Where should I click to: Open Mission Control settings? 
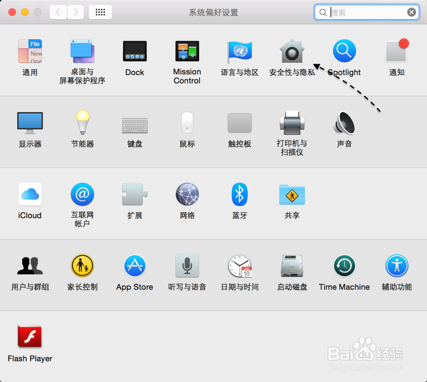pyautogui.click(x=187, y=51)
